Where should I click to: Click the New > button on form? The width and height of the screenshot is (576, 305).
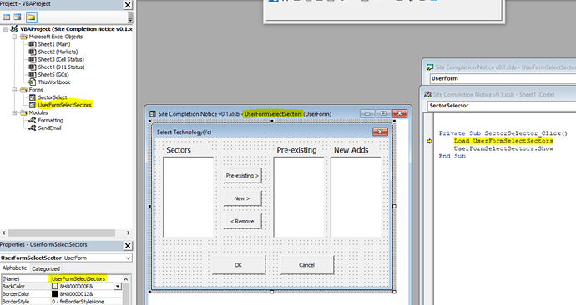point(242,198)
